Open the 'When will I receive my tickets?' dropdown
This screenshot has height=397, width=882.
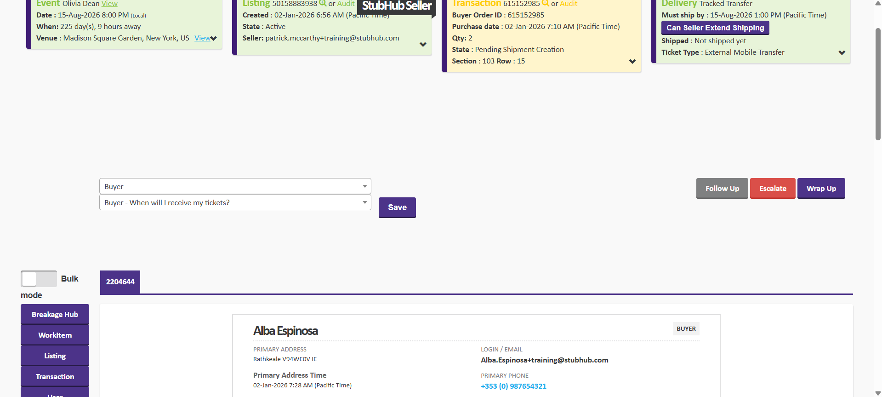click(235, 202)
